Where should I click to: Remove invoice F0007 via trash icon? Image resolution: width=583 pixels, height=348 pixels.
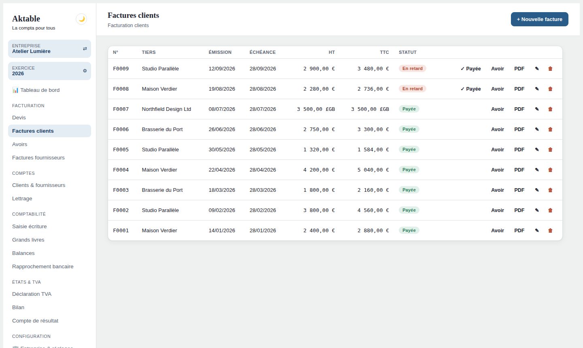coord(550,109)
